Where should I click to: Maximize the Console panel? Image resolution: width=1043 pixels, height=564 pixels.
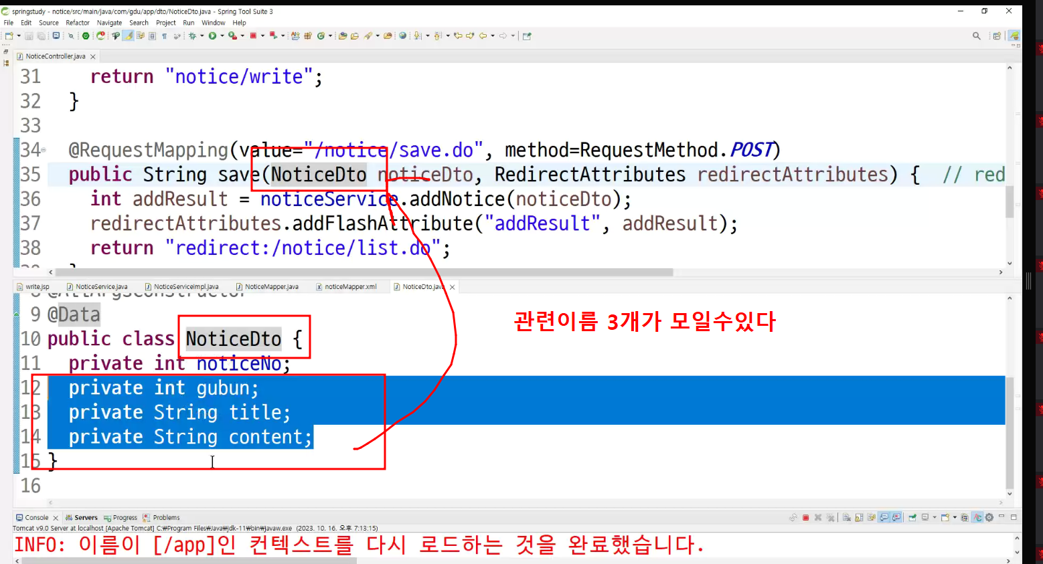1014,517
